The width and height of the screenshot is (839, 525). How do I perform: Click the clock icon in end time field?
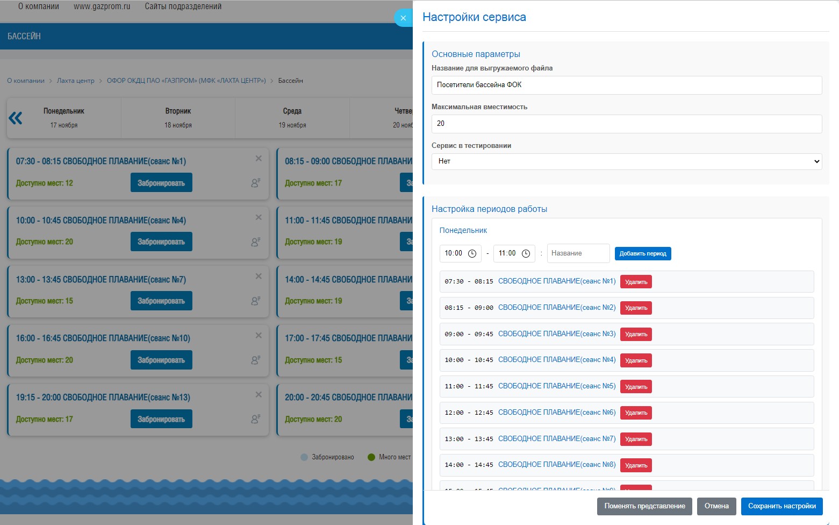[x=526, y=253]
